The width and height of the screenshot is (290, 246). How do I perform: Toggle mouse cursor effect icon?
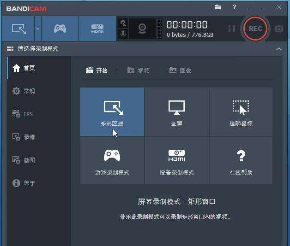coord(123,23)
